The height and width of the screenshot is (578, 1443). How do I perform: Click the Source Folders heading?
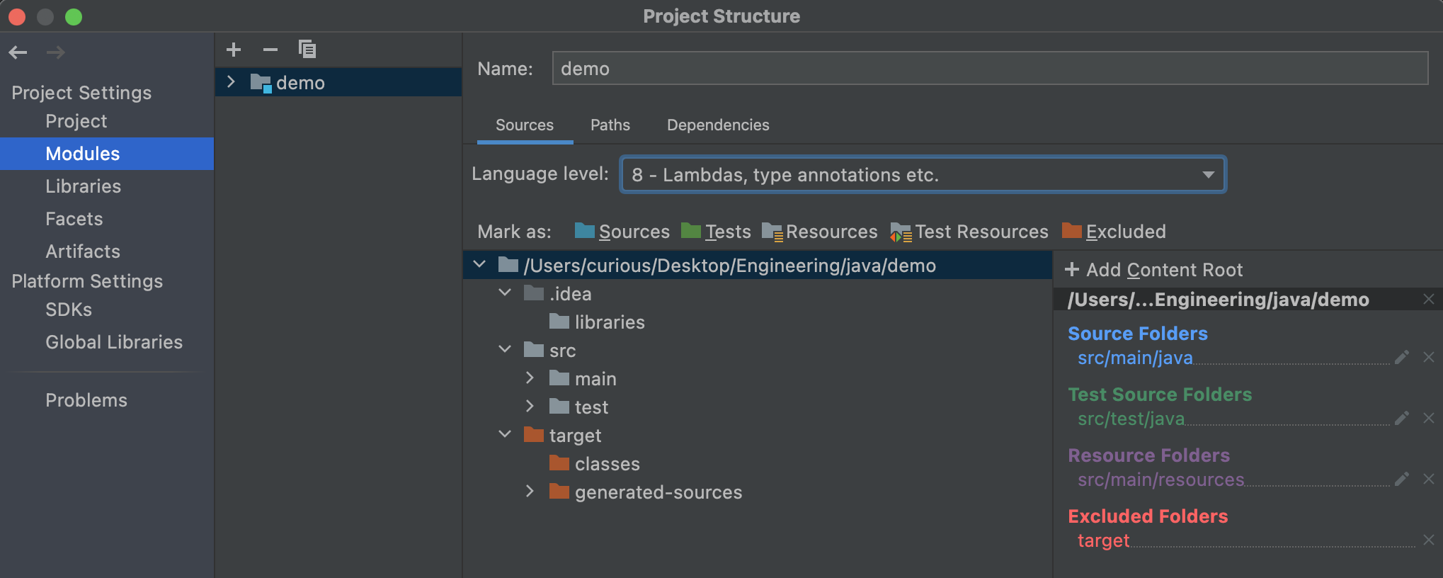point(1138,334)
